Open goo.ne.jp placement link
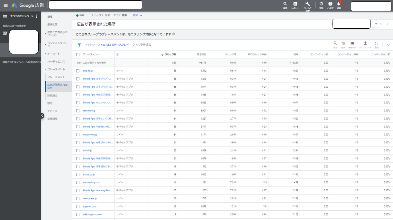393x220 pixels. [x=88, y=71]
